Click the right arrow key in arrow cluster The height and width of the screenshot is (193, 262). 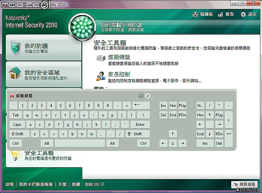(x=182, y=143)
